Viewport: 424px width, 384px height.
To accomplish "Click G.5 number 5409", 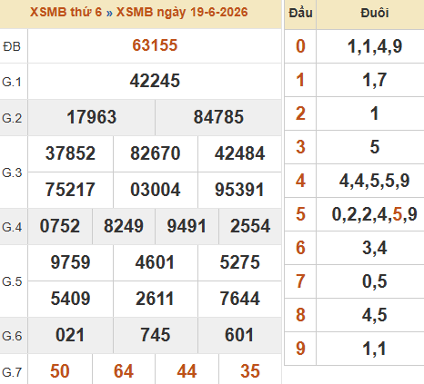I will point(70,299).
